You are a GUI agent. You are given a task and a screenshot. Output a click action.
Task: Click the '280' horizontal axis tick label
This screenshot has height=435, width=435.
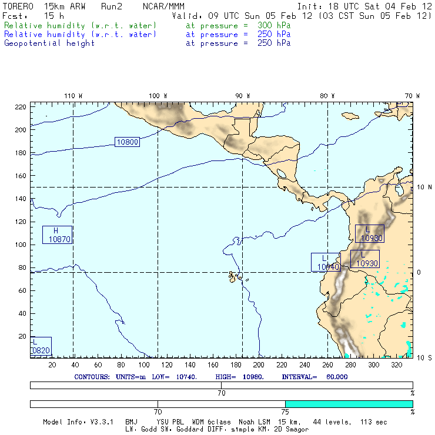click(x=351, y=365)
